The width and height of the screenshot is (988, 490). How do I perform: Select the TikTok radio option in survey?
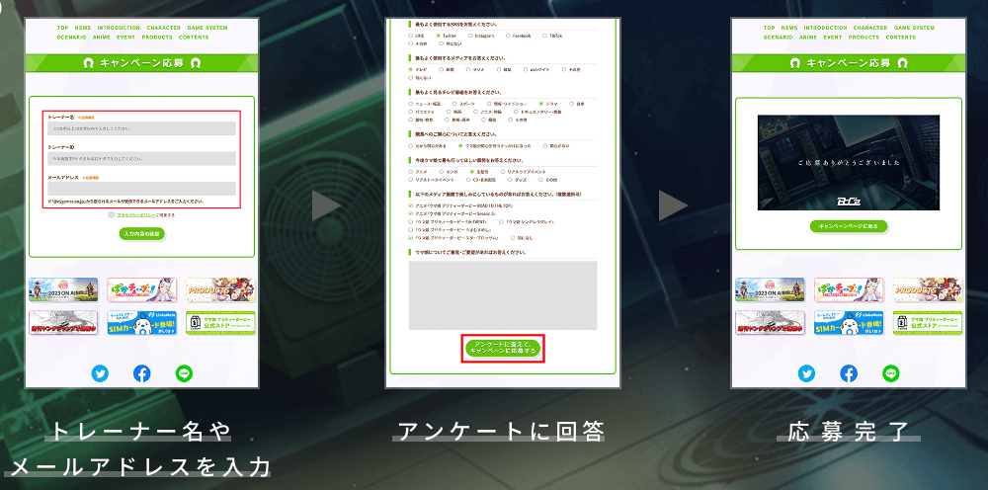click(544, 36)
